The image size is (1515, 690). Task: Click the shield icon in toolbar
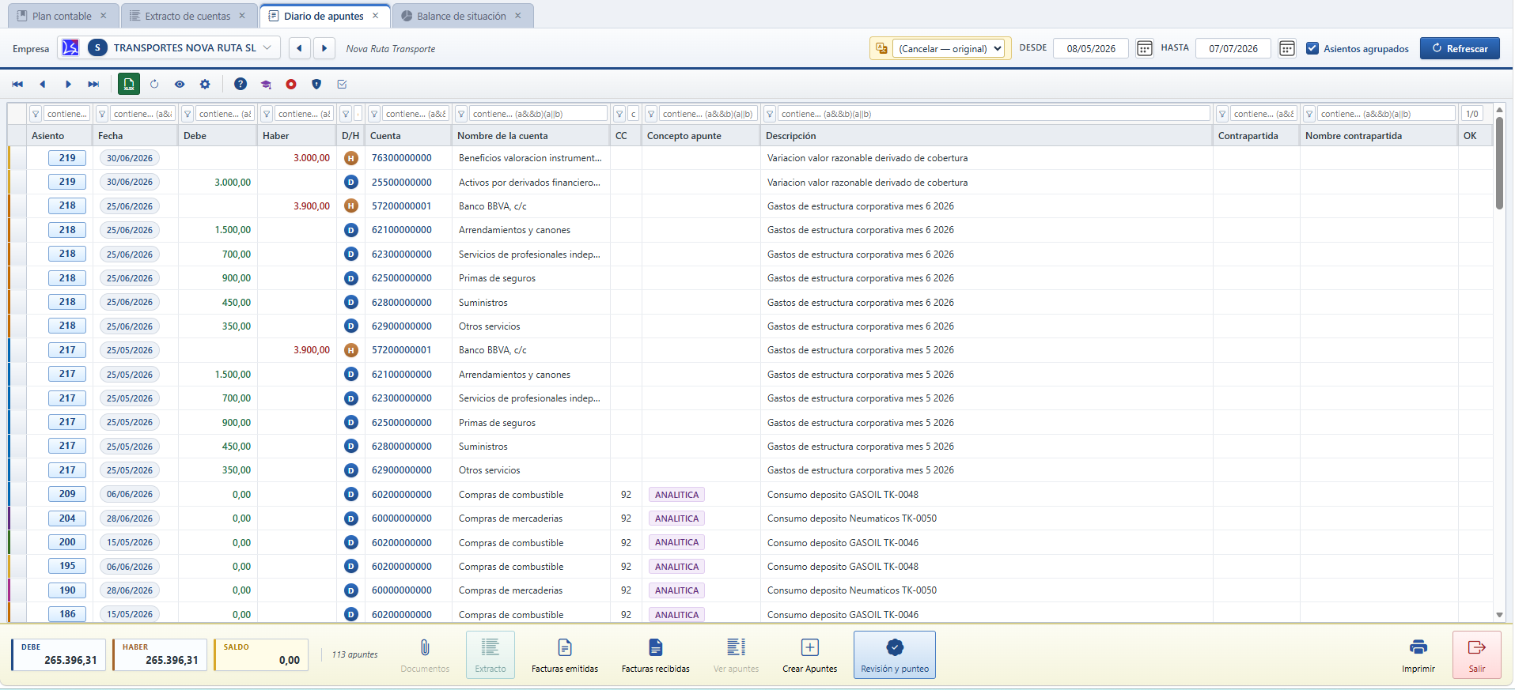(316, 84)
